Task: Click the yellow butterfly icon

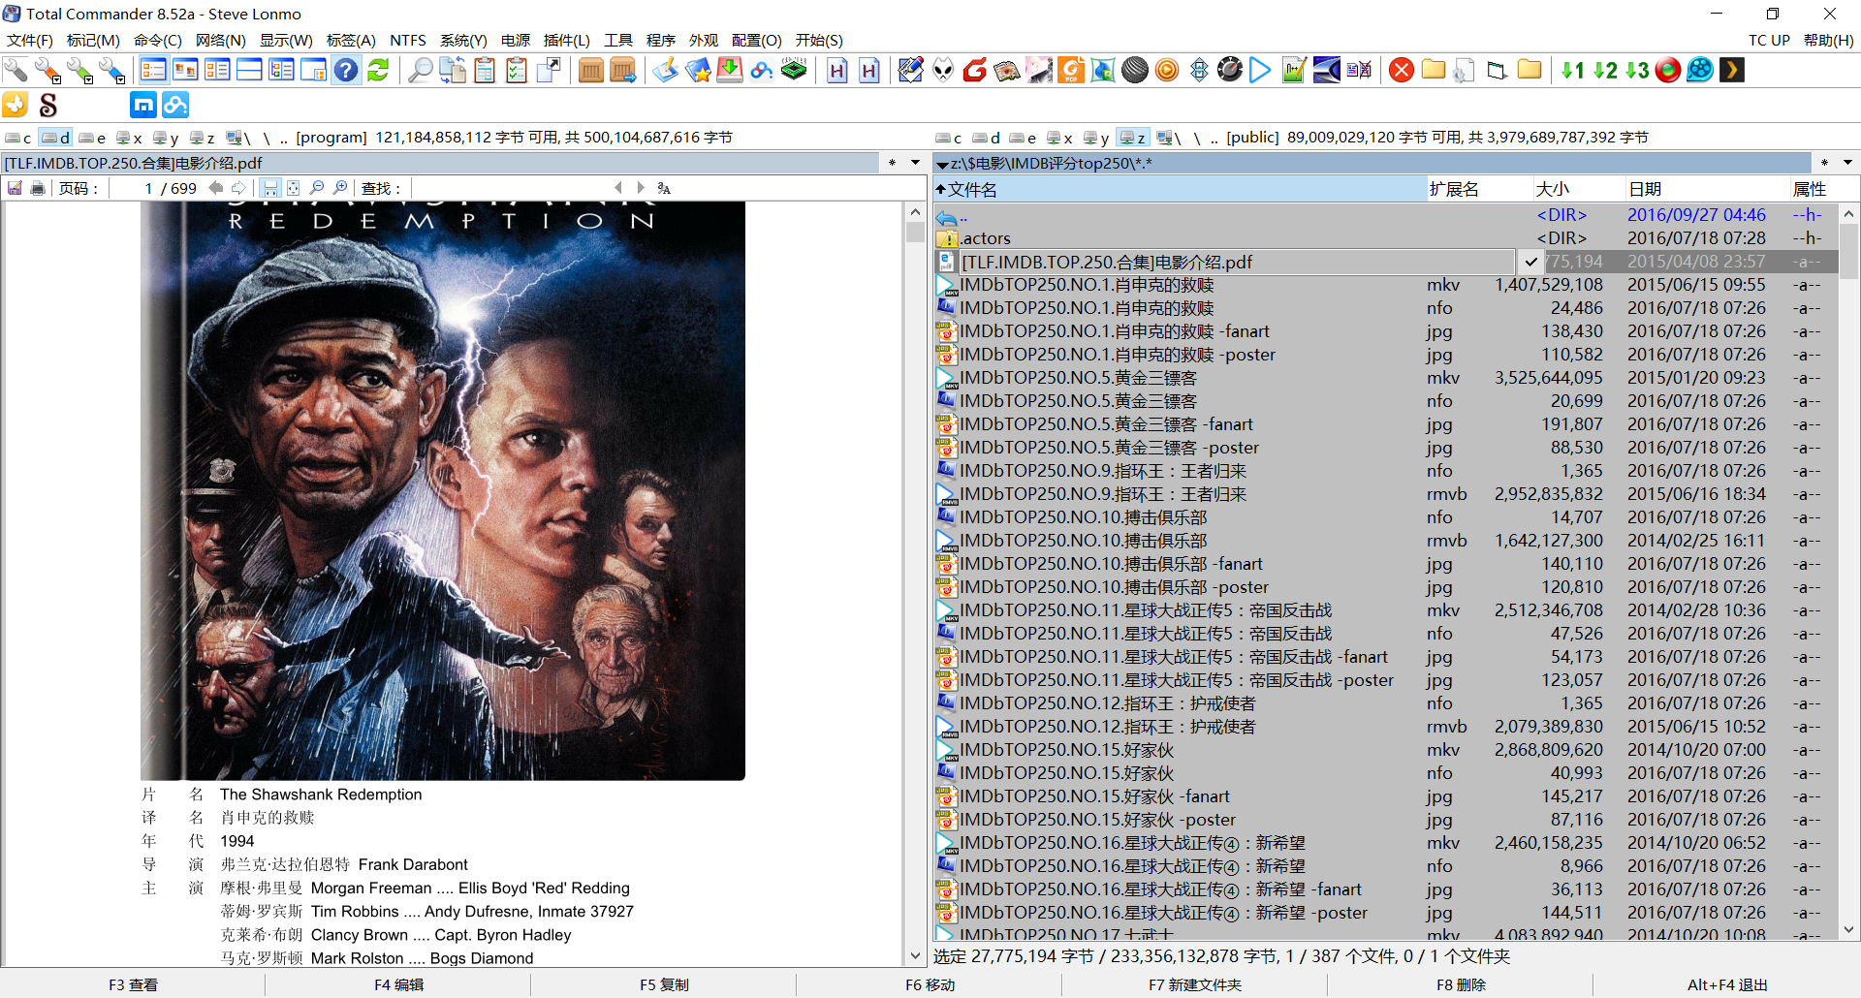Action: tap(16, 105)
